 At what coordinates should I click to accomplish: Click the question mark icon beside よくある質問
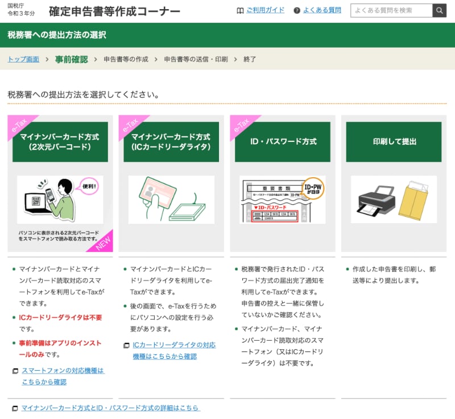click(297, 10)
